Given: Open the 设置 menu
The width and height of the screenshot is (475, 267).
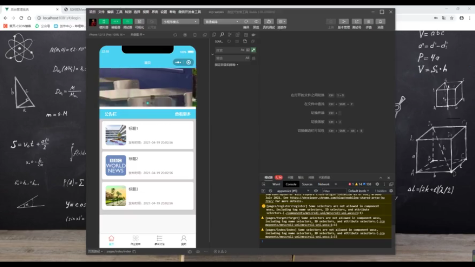Looking at the screenshot, I should 164,12.
